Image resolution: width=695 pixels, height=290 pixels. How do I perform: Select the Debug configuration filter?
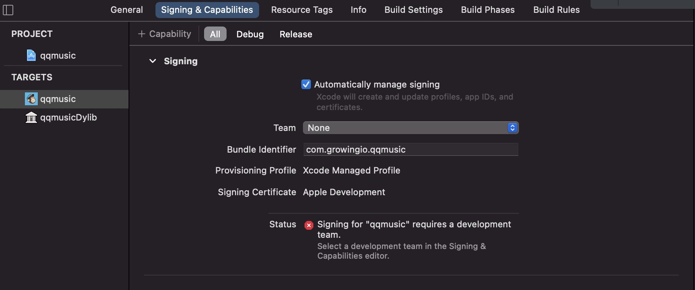click(250, 34)
